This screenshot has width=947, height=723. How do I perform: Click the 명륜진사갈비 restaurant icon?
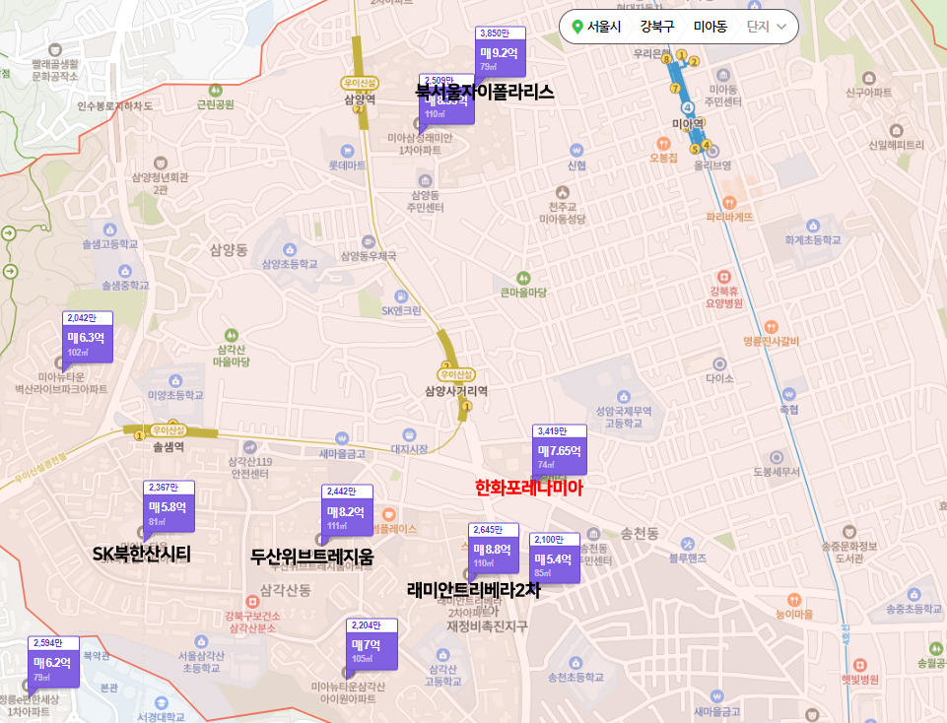[772, 327]
